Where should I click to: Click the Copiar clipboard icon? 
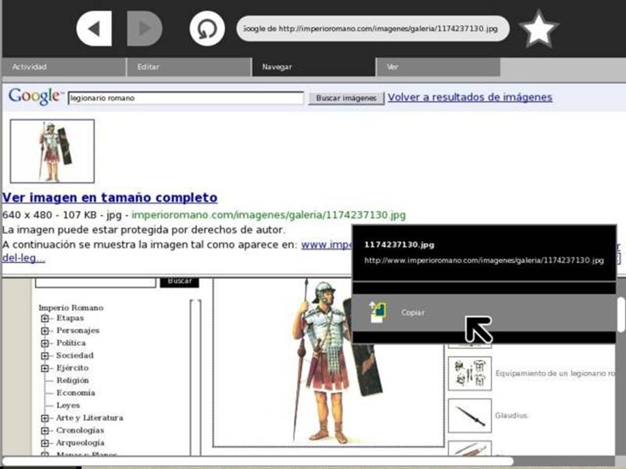(378, 313)
